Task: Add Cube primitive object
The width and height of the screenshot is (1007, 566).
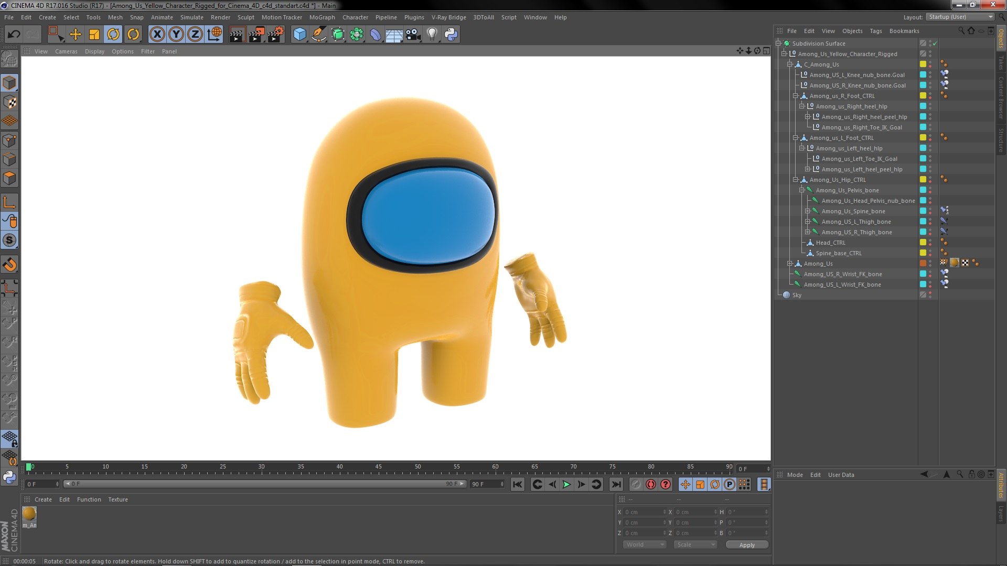Action: (299, 35)
